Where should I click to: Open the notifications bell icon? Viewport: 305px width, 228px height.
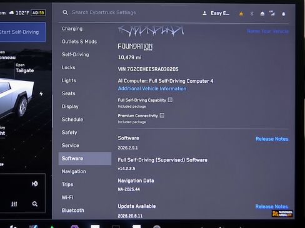[x=283, y=14]
